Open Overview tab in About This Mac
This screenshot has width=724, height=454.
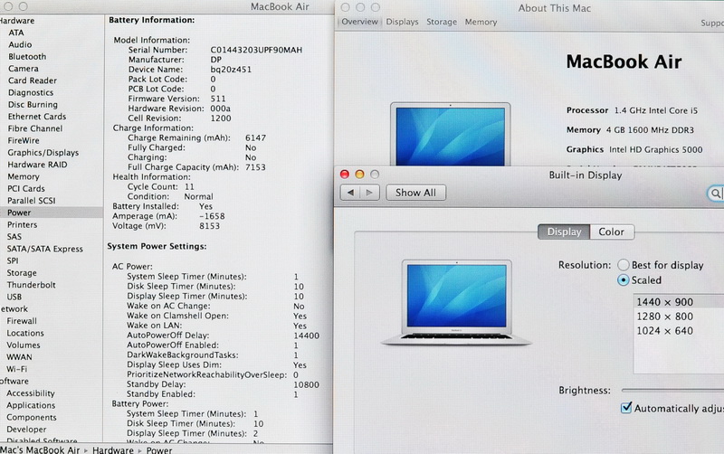pos(359,22)
